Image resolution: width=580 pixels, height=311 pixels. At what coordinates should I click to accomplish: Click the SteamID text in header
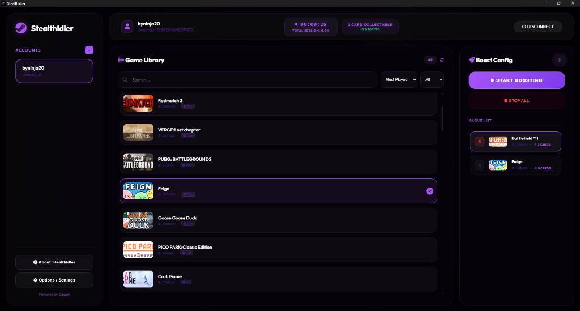pyautogui.click(x=165, y=30)
